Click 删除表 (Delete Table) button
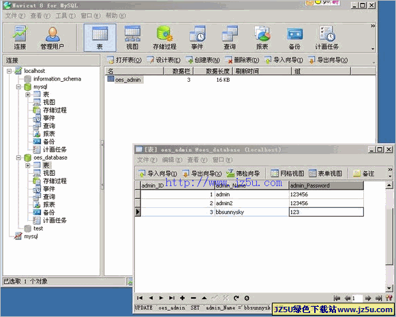The height and width of the screenshot is (317, 396). point(242,60)
